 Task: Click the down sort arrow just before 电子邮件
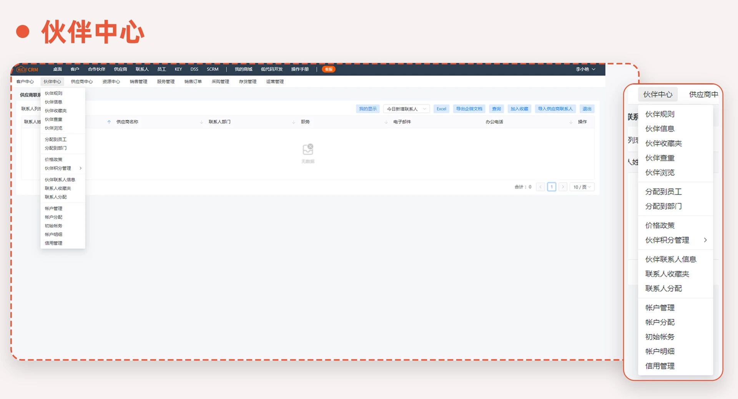tap(386, 122)
